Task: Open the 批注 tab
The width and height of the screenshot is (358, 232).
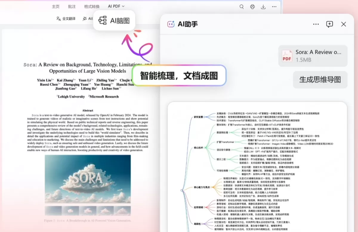Action: click(x=72, y=7)
